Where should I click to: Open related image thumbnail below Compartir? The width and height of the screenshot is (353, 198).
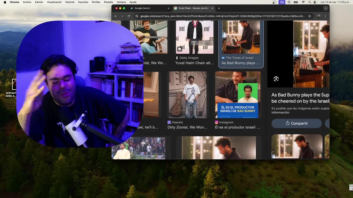(x=297, y=146)
